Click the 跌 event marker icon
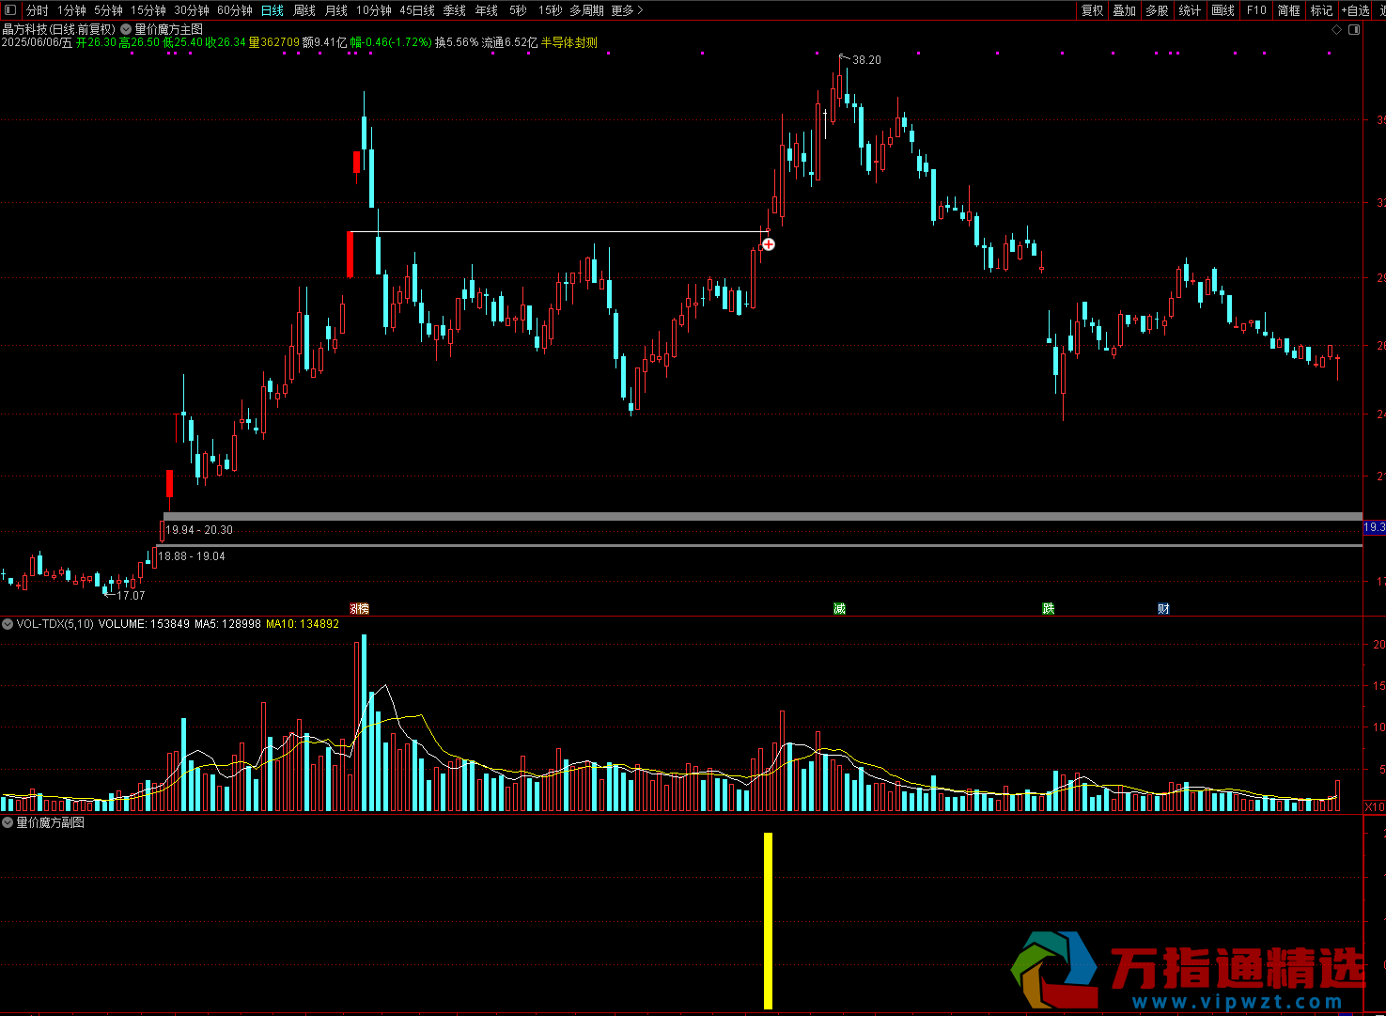Screen dimensions: 1386x1016 pyautogui.click(x=1048, y=609)
